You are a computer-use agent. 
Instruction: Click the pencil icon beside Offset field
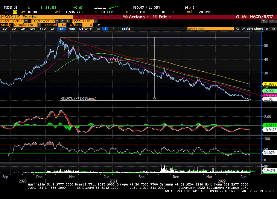point(98,25)
